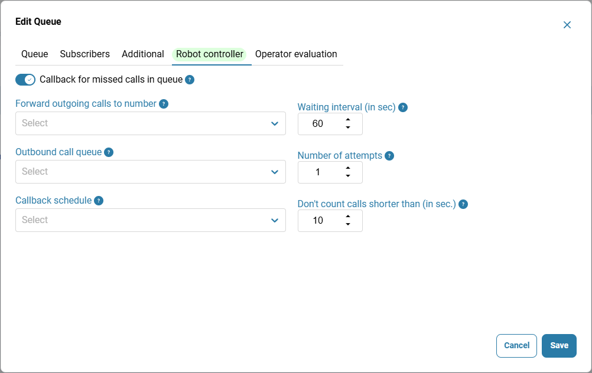The height and width of the screenshot is (373, 592).
Task: Expand Forward outgoing calls to number dropdown
Action: (151, 123)
